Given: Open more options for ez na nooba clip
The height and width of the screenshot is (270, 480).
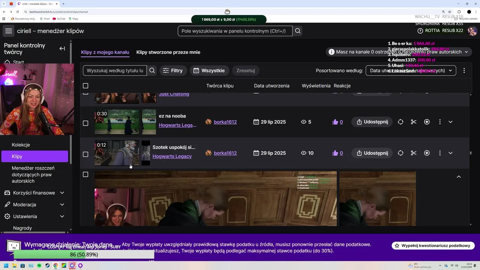Looking at the screenshot, I should [x=440, y=122].
